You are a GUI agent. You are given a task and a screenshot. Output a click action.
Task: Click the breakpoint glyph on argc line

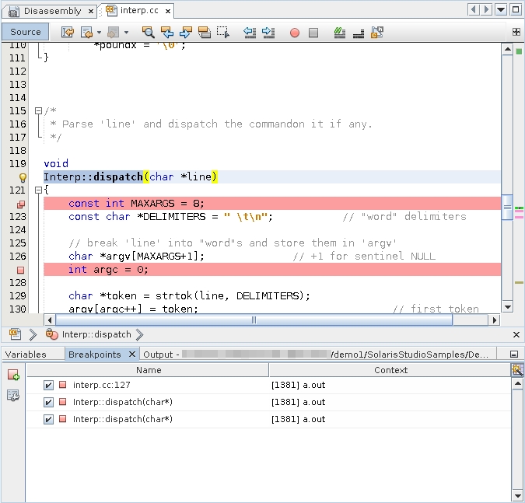pyautogui.click(x=20, y=270)
